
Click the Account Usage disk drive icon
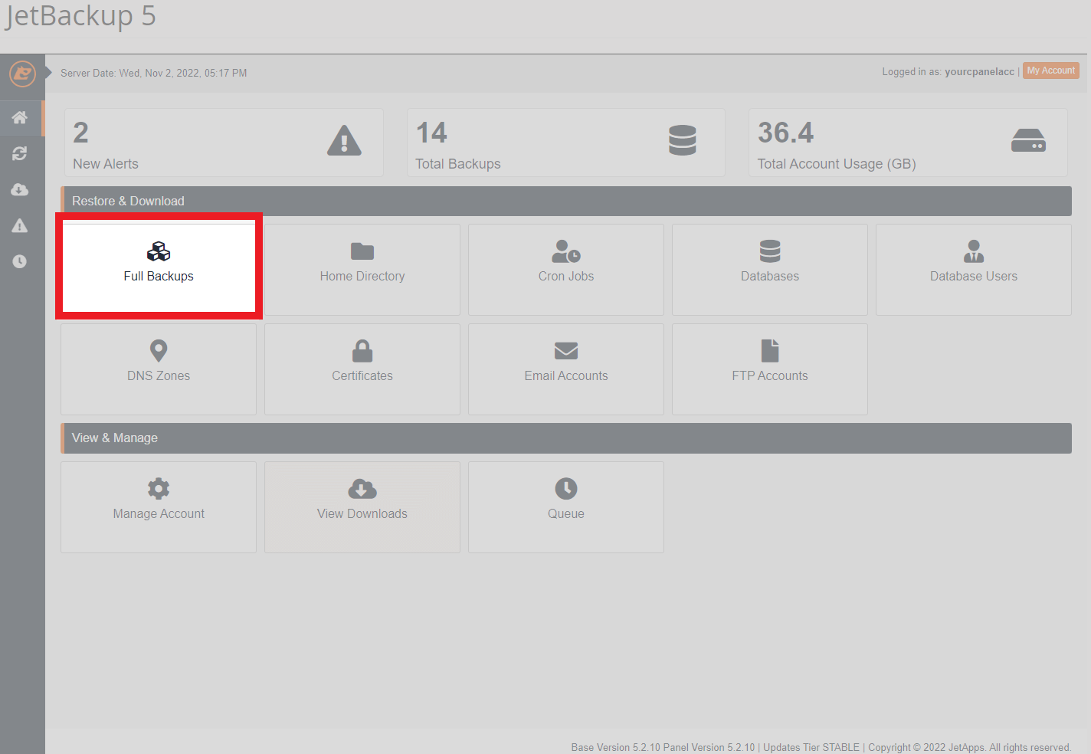pyautogui.click(x=1028, y=140)
